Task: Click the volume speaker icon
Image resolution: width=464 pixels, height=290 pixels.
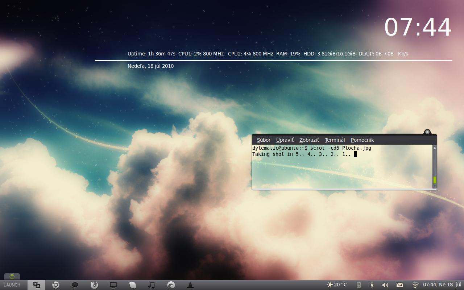Action: click(385, 285)
